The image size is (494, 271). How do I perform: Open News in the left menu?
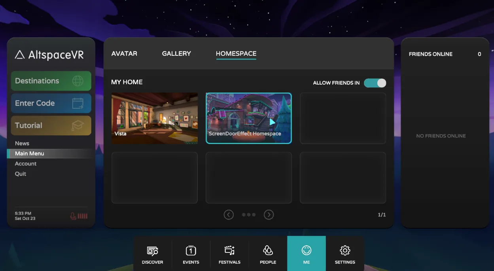pyautogui.click(x=22, y=143)
